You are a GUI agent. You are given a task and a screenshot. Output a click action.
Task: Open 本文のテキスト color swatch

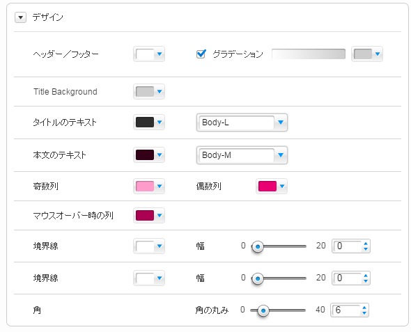[149, 155]
